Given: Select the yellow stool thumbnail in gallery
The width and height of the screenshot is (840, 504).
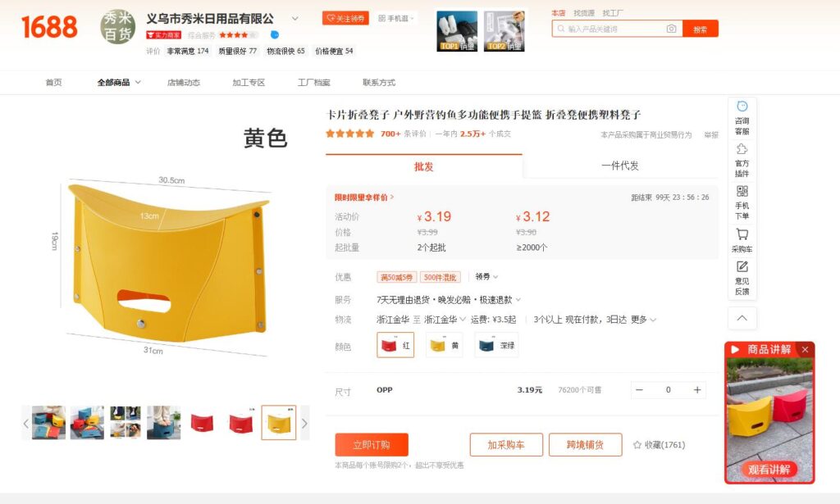Looking at the screenshot, I should coord(279,423).
